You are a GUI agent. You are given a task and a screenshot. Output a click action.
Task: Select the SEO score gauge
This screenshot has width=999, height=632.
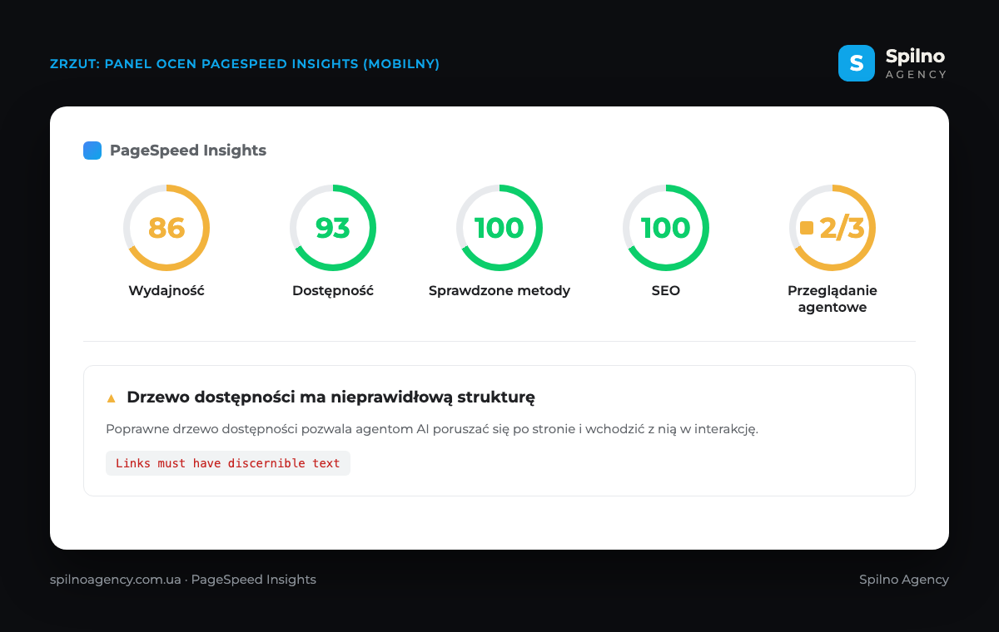666,228
